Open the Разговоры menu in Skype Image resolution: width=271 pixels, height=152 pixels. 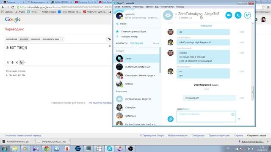pyautogui.click(x=138, y=7)
